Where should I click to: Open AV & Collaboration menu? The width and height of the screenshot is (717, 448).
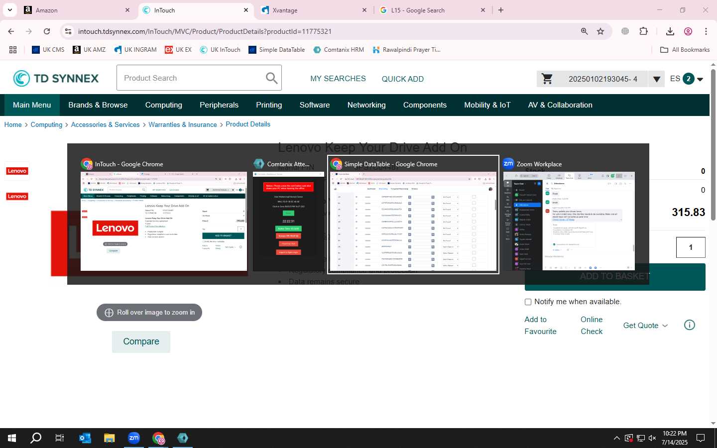coord(560,105)
